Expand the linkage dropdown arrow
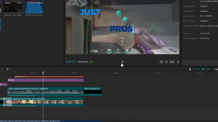Screen dimensions: 218x122 click(212, 69)
